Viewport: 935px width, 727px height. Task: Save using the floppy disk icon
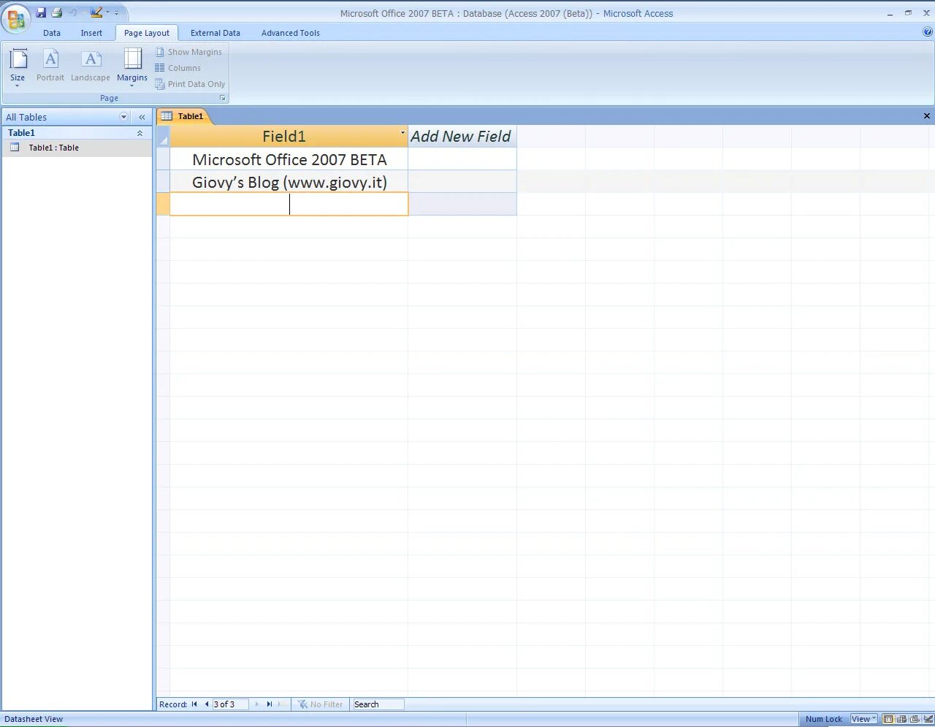[x=41, y=12]
